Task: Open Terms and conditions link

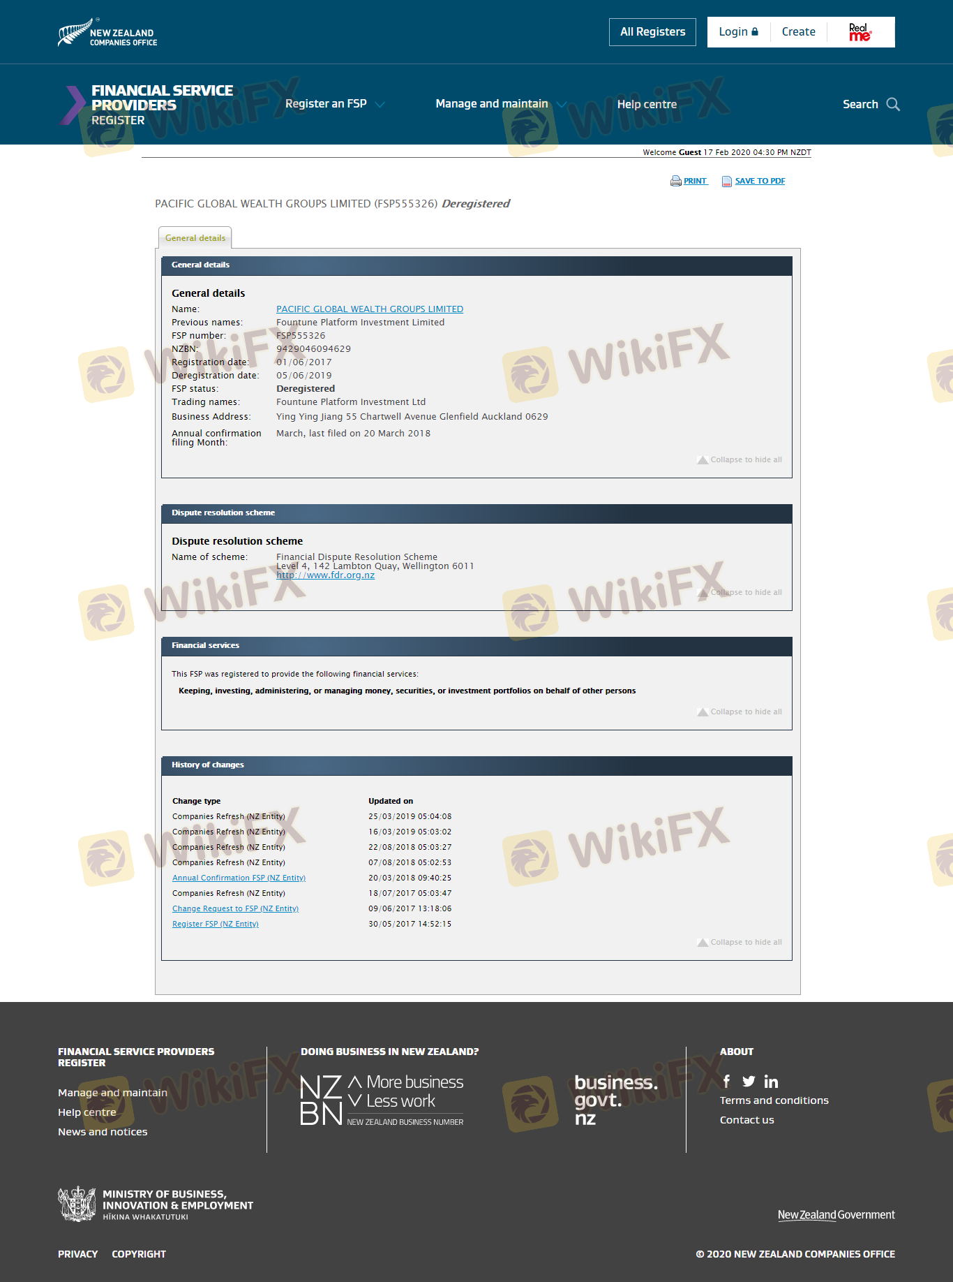Action: tap(774, 1100)
